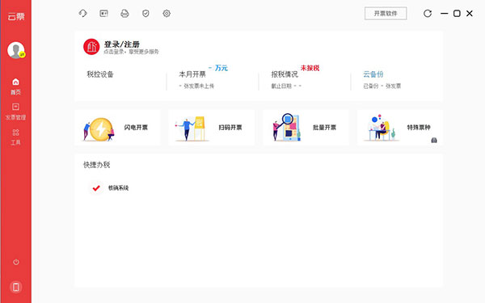
Task: Open the 批量开票 card
Action: click(x=306, y=128)
